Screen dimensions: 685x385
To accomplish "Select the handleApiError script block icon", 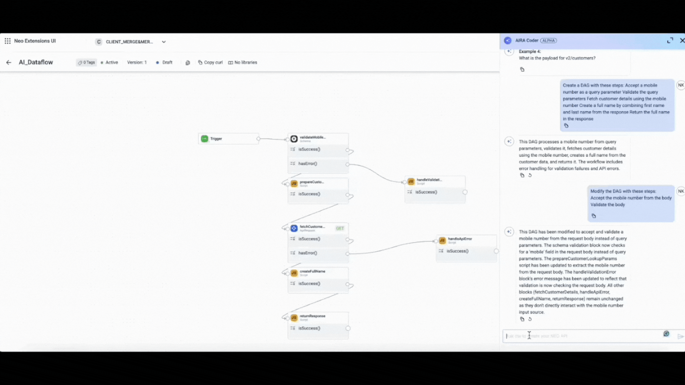I will 442,241.
